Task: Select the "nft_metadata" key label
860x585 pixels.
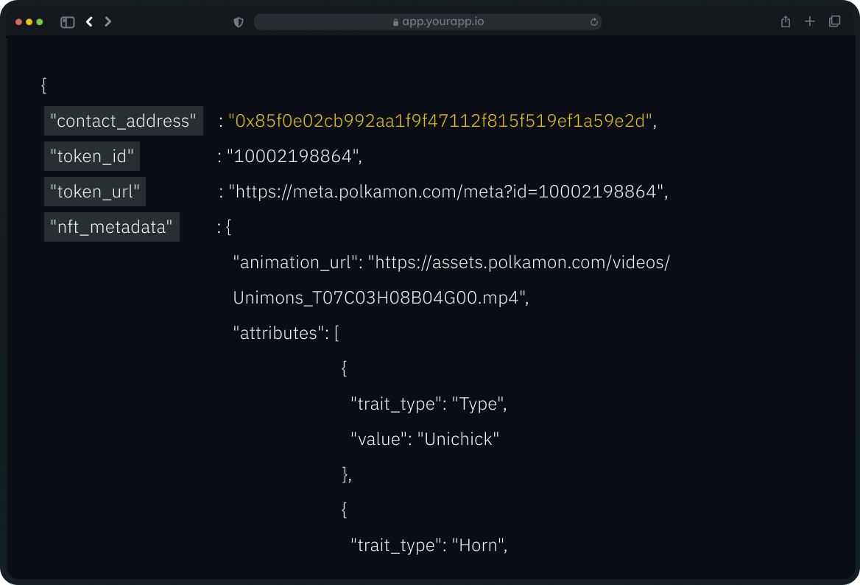Action: click(111, 227)
